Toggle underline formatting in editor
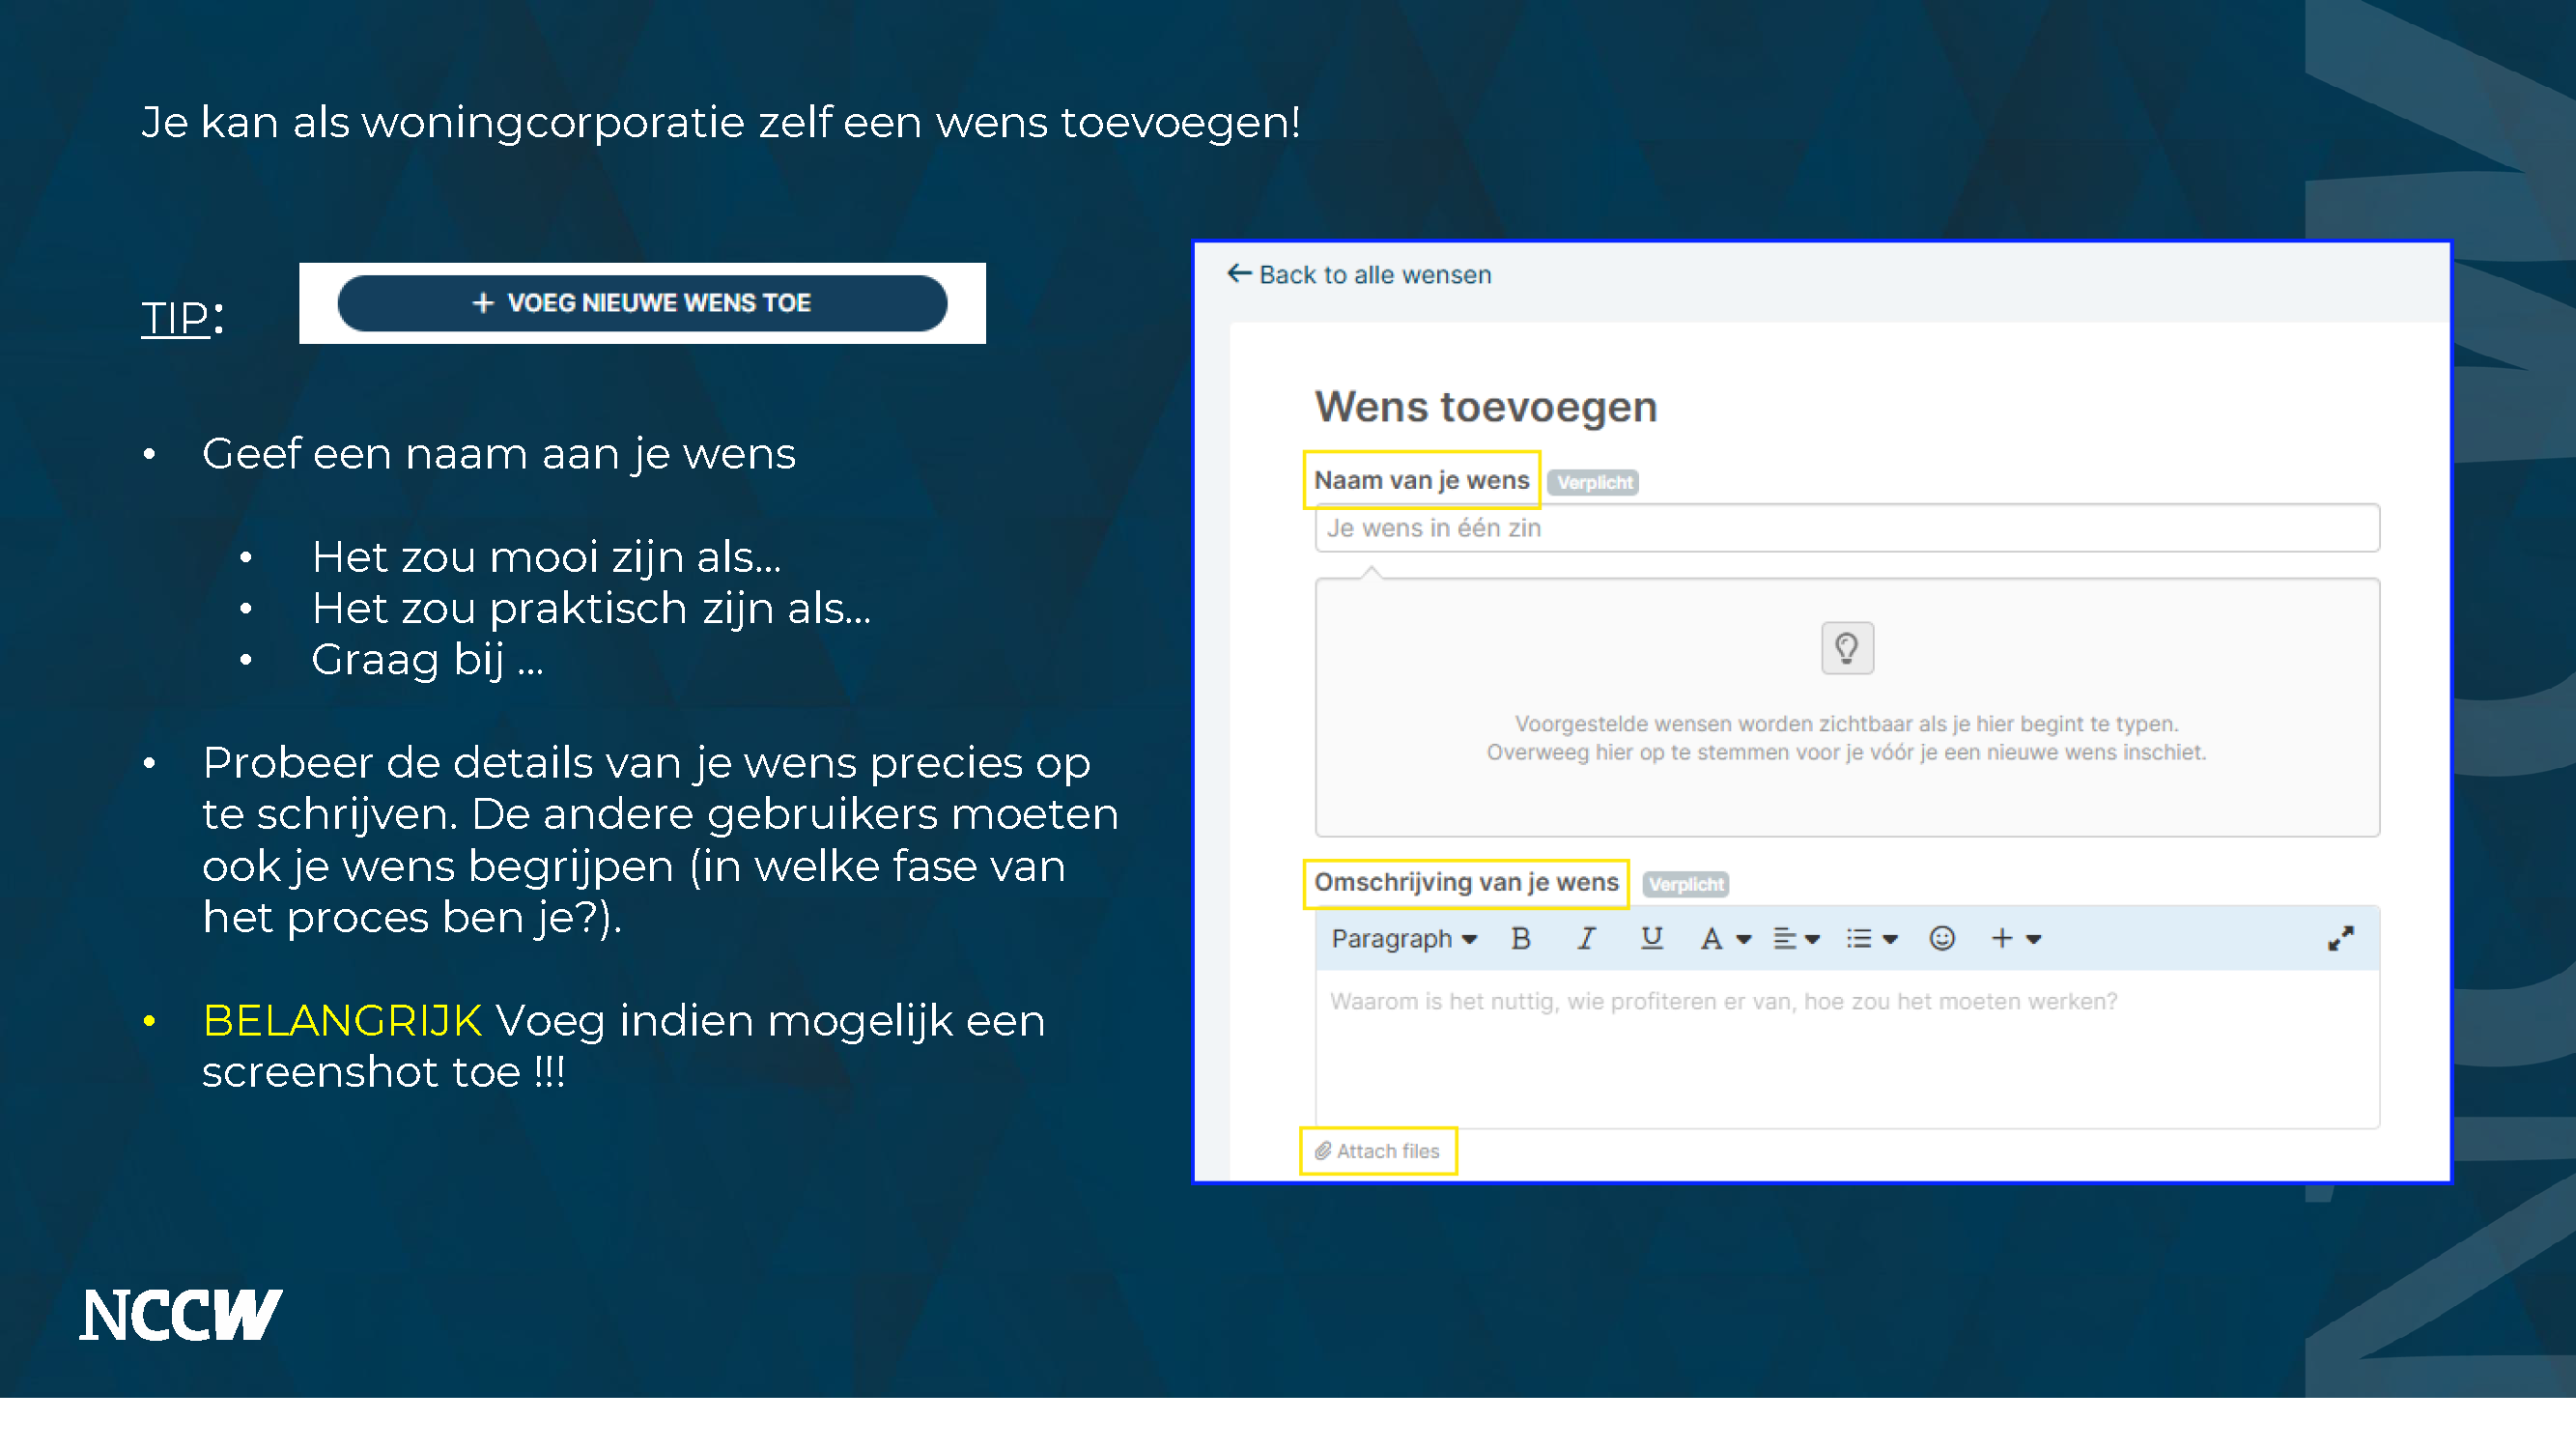The height and width of the screenshot is (1449, 2576). tap(1651, 938)
